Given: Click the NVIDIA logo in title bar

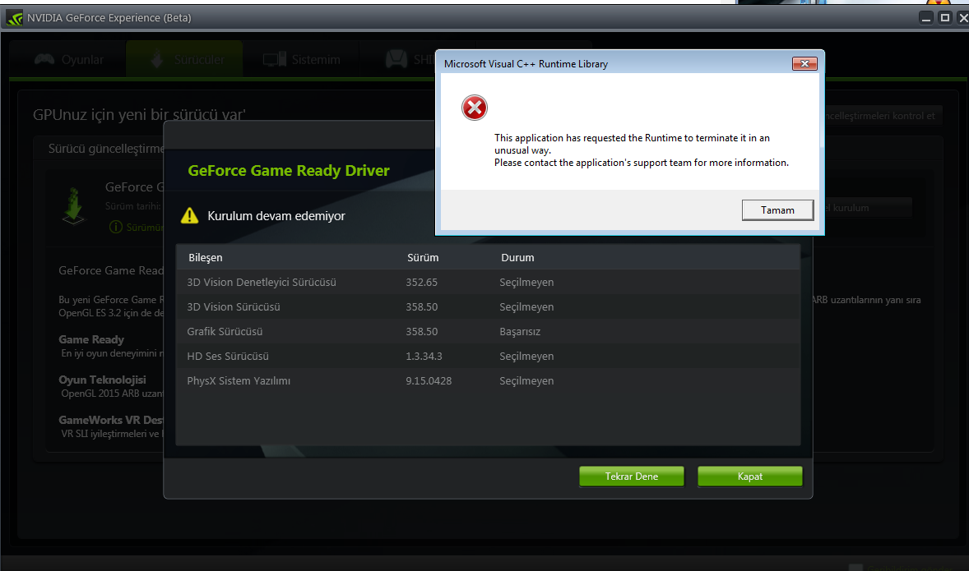Looking at the screenshot, I should [14, 18].
